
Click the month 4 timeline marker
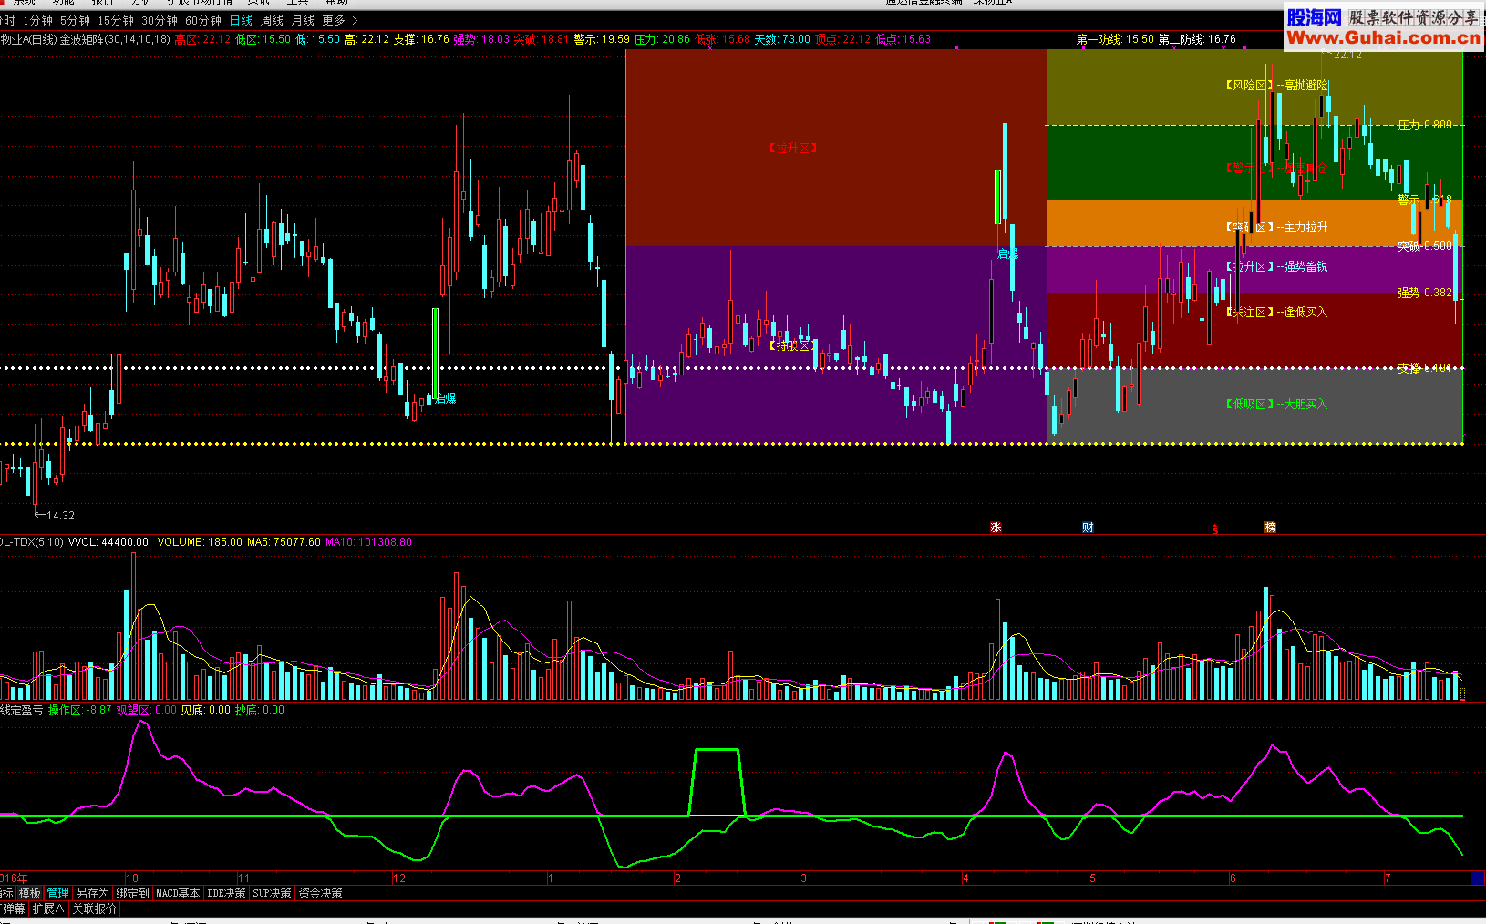(x=965, y=878)
